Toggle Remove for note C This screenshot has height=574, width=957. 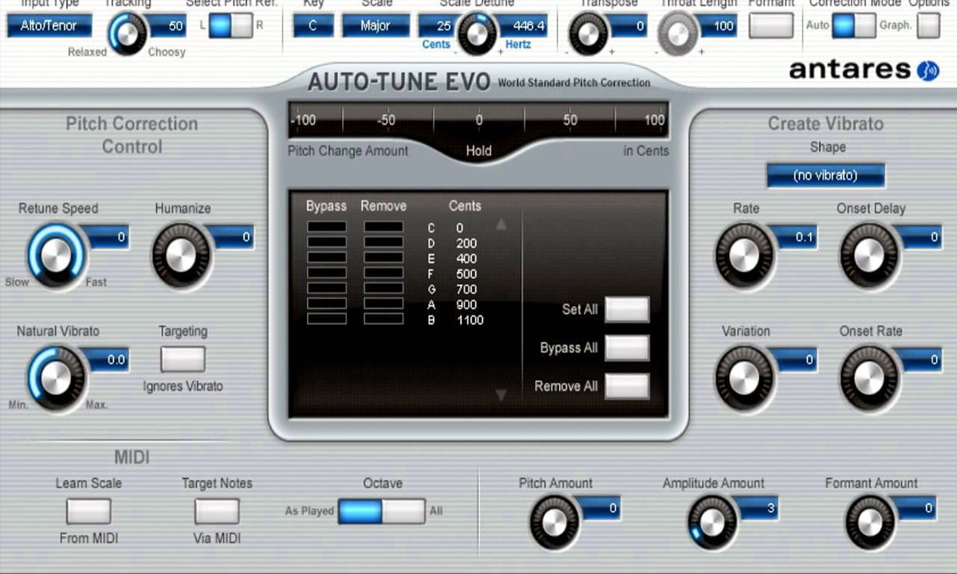pyautogui.click(x=384, y=227)
